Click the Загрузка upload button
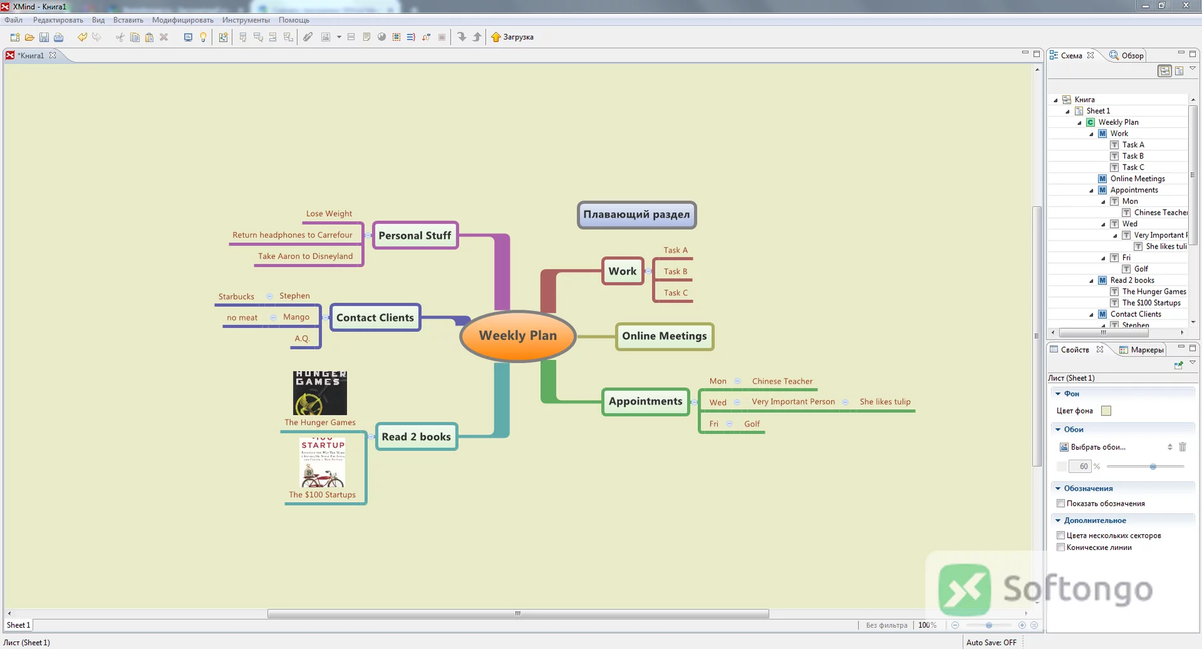The width and height of the screenshot is (1202, 649). tap(513, 38)
